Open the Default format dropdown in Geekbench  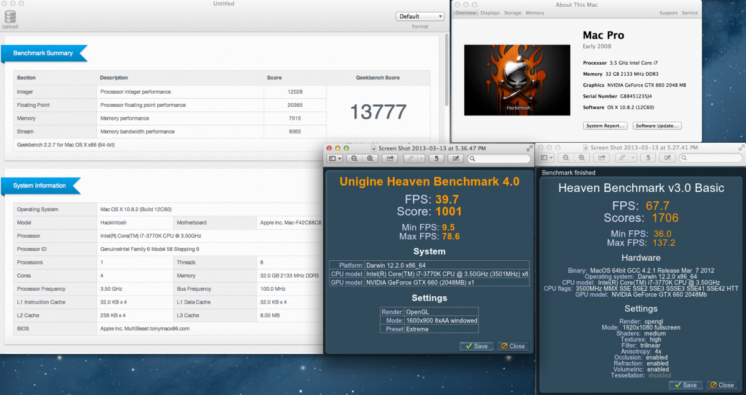(x=420, y=17)
